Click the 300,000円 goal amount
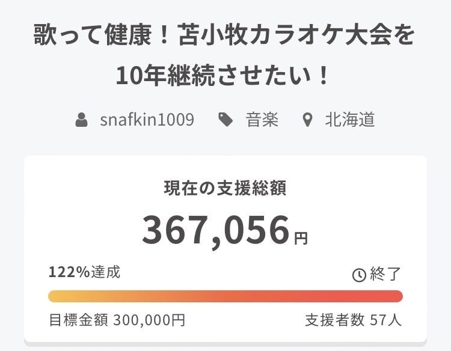 [149, 320]
